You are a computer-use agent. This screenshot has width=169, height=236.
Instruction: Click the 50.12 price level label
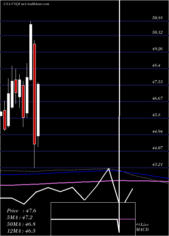coord(158,32)
